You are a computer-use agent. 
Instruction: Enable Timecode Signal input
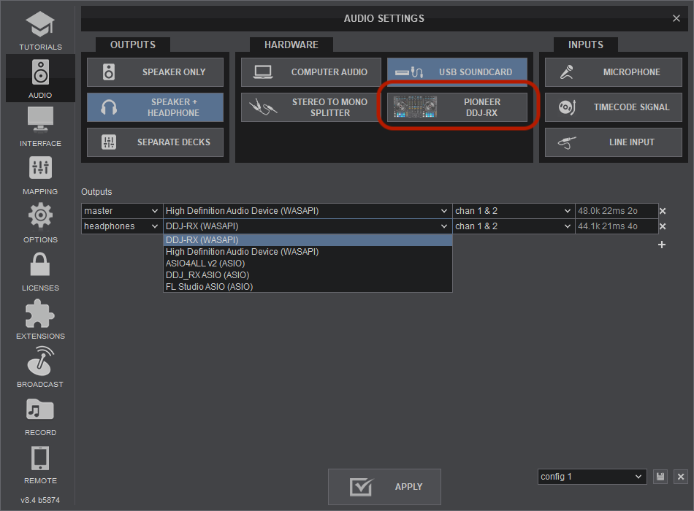[x=614, y=107]
